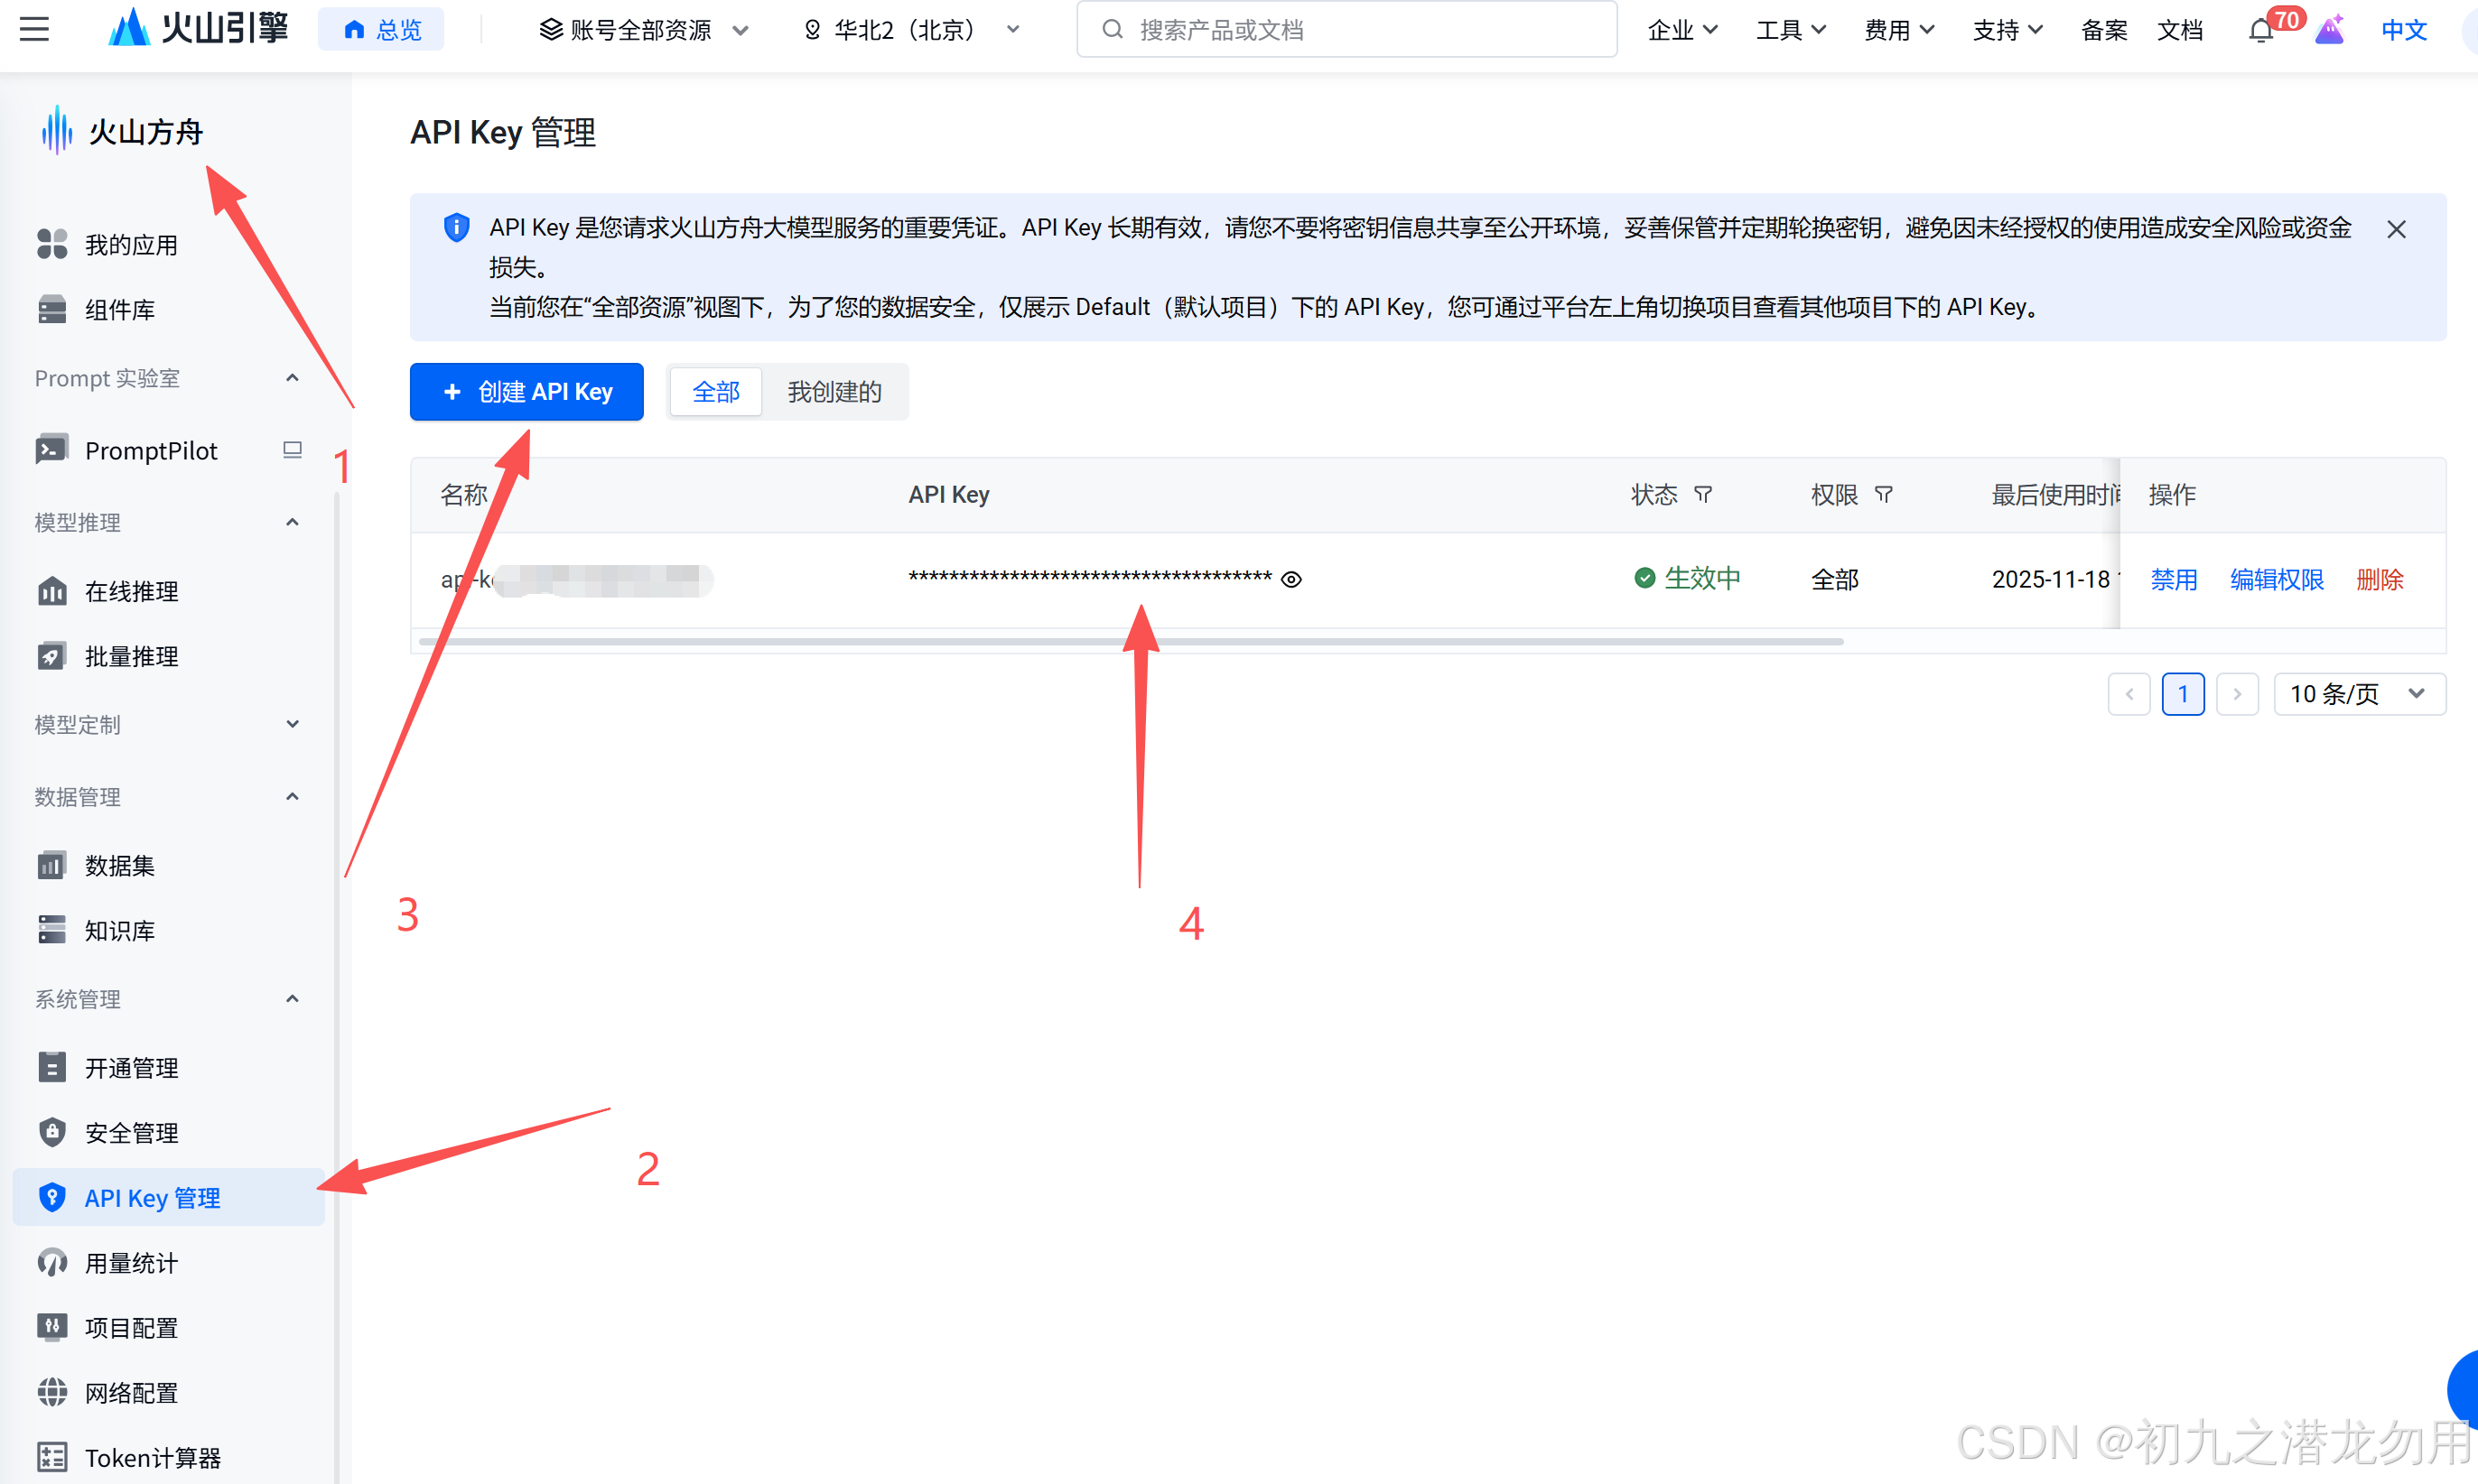The image size is (2478, 1484).
Task: Open the hamburger menu icon
Action: click(x=34, y=29)
